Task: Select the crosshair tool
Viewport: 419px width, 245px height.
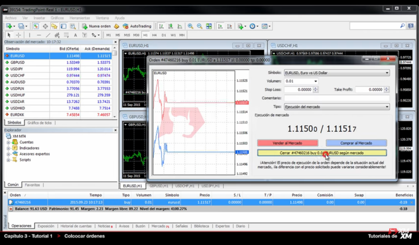Action: (x=18, y=35)
